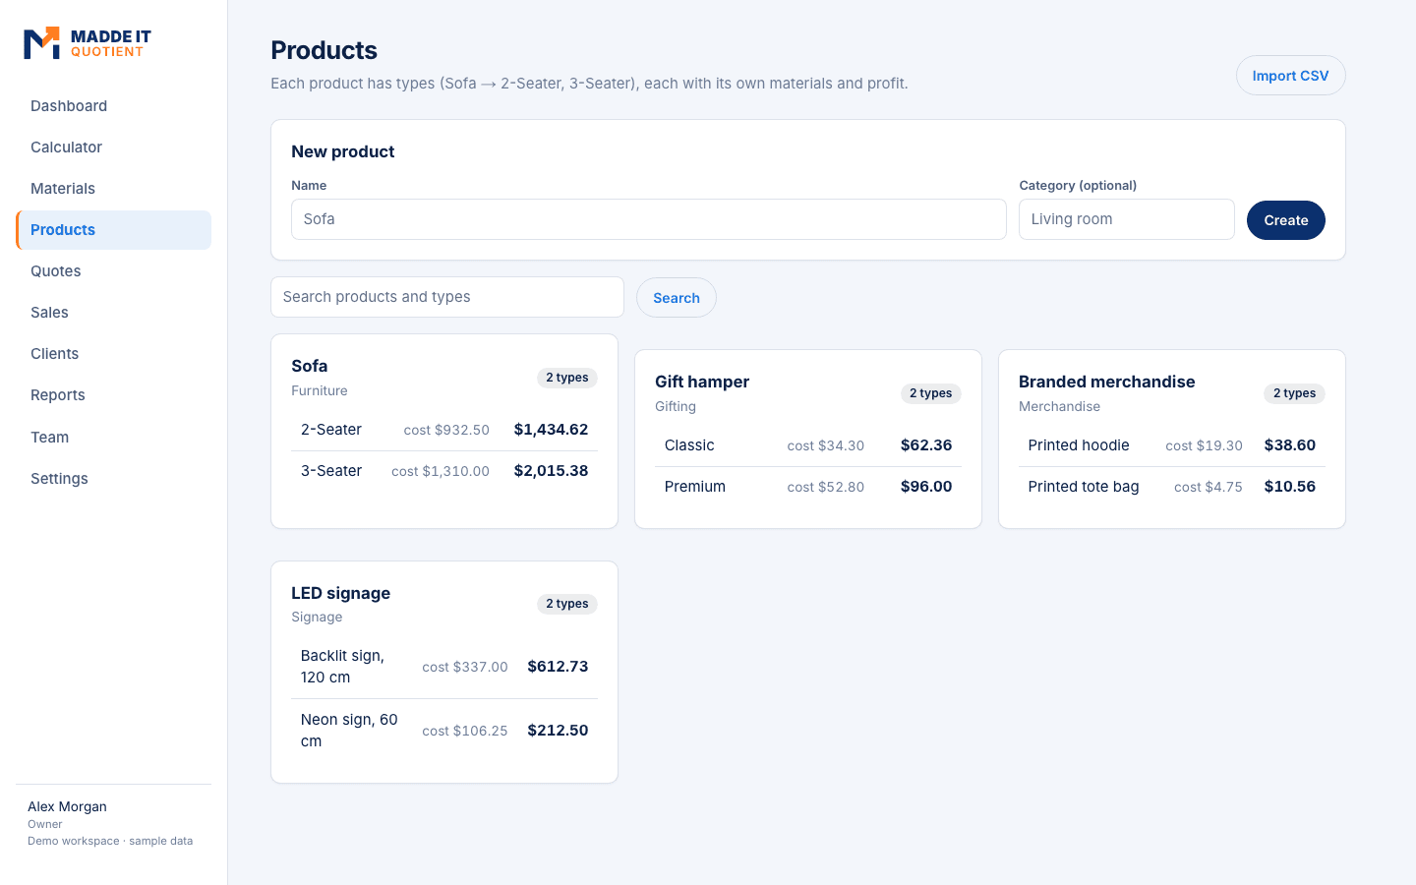Click the Furniture category label
Image resolution: width=1416 pixels, height=885 pixels.
tap(320, 390)
